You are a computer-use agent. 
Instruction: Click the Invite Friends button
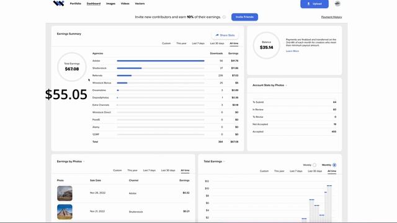(244, 17)
